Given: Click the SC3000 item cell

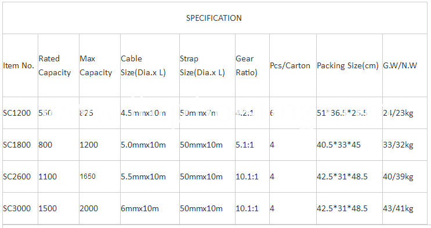Looking at the screenshot, I should pyautogui.click(x=17, y=208).
